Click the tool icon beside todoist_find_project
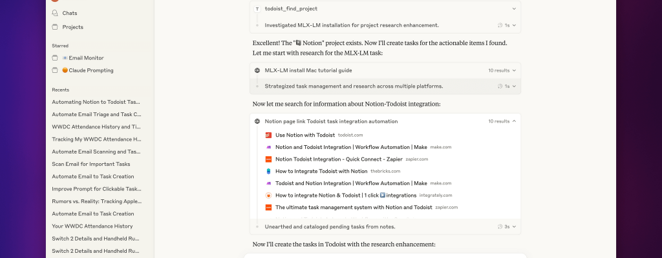662x258 pixels. [257, 9]
